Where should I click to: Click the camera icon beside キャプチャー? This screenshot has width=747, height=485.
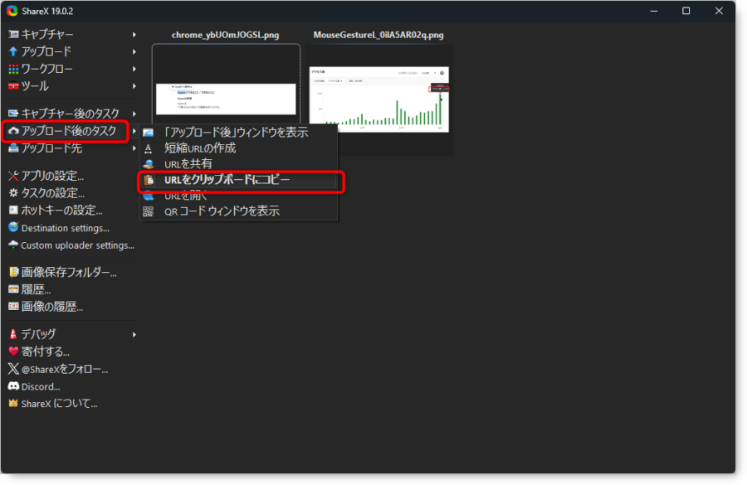point(12,34)
